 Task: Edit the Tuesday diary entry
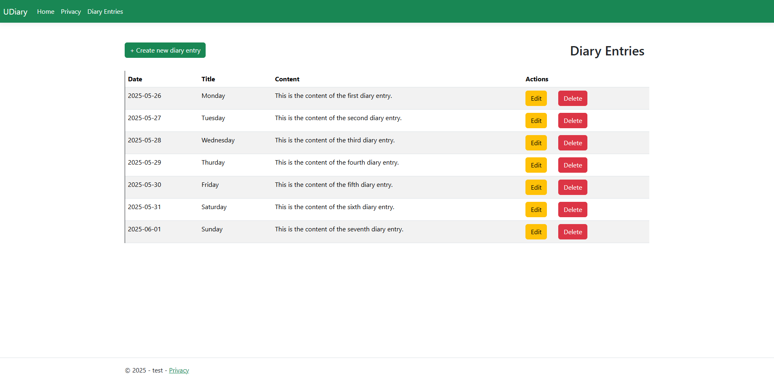pos(536,121)
